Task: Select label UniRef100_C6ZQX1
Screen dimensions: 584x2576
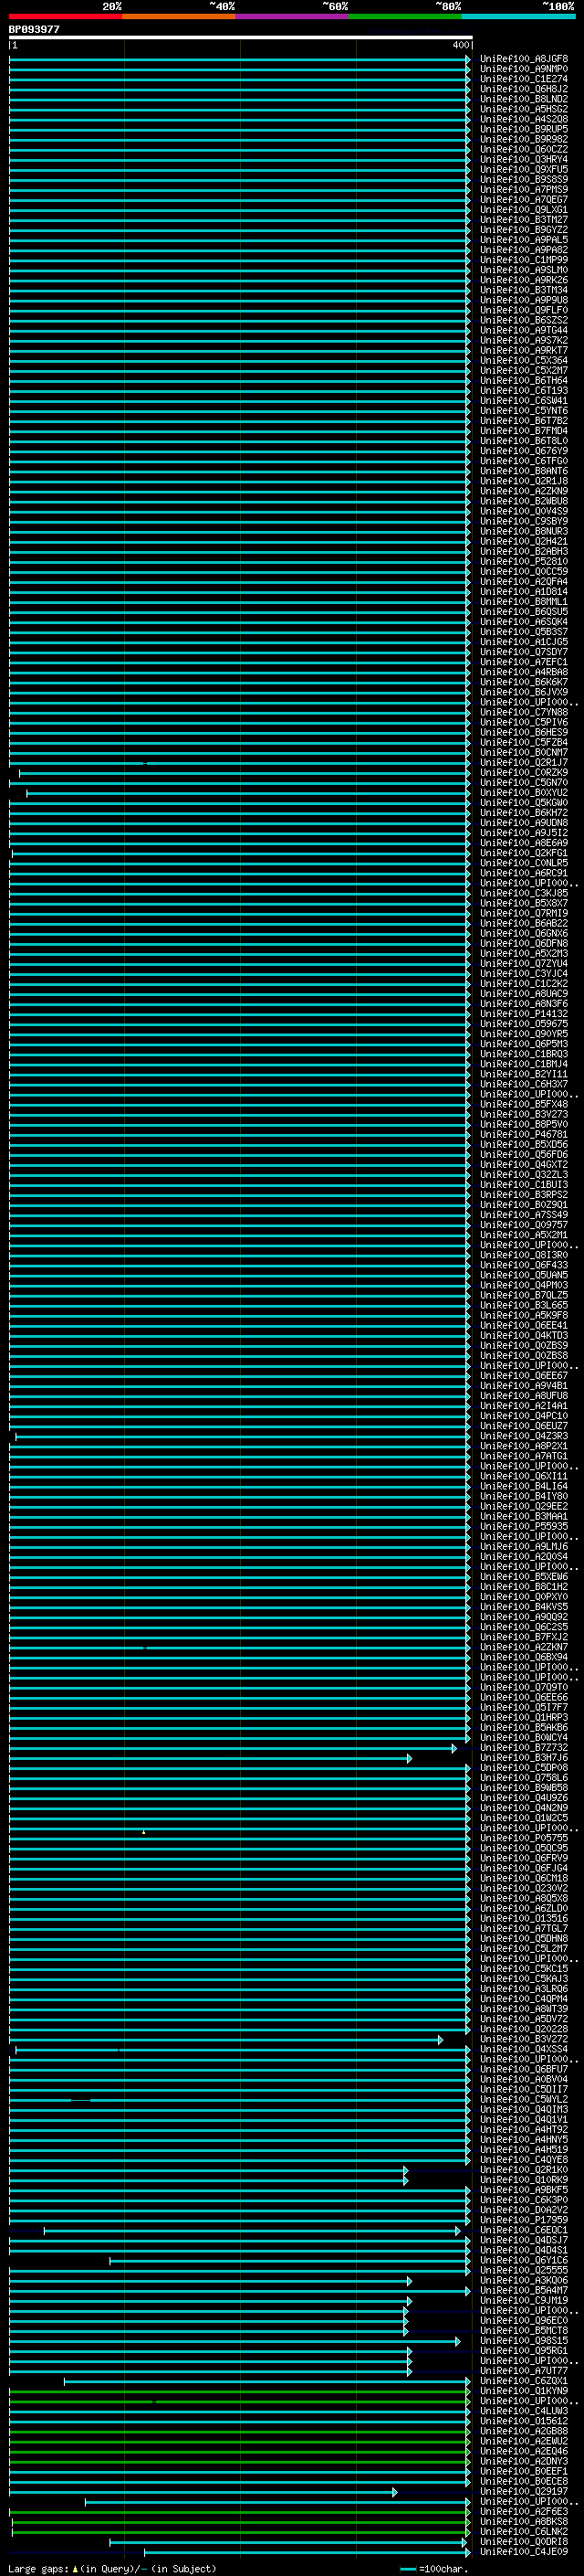Action: click(x=524, y=2380)
